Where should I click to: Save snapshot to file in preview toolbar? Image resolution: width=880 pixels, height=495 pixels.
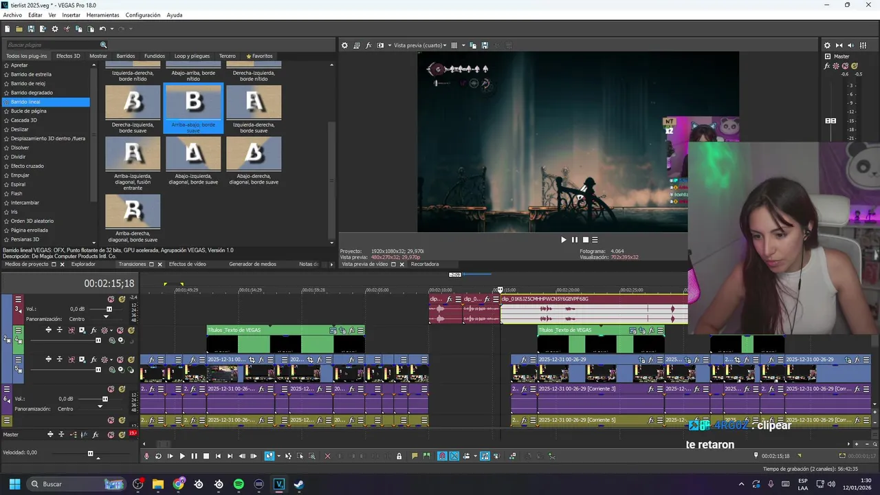pyautogui.click(x=485, y=45)
